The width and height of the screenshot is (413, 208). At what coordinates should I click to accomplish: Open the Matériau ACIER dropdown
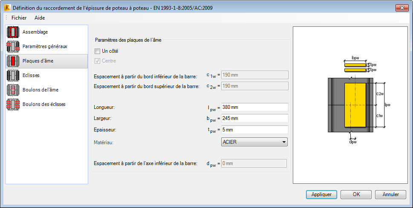(254, 142)
